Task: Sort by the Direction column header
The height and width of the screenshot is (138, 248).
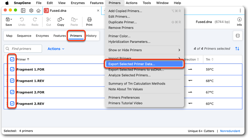Action: pyautogui.click(x=191, y=59)
